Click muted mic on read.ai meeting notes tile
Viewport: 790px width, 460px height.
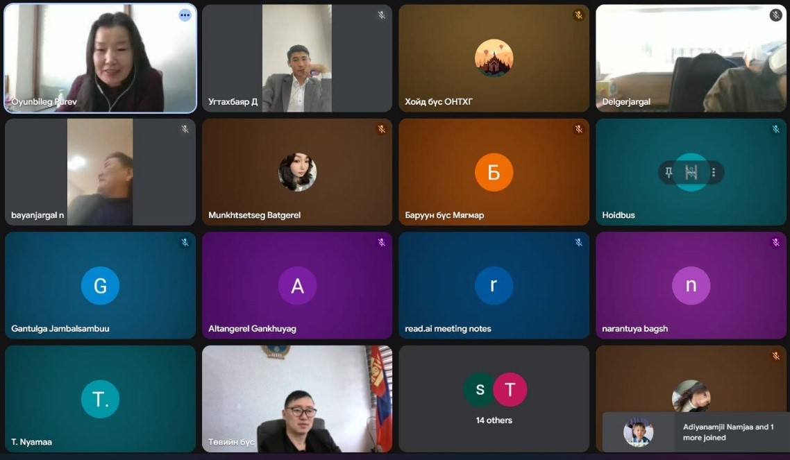coord(579,242)
